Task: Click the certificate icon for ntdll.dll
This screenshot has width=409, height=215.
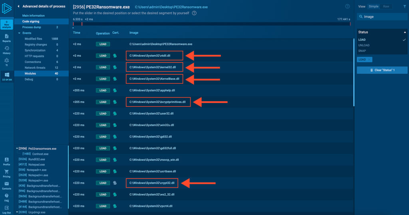Action: point(115,56)
